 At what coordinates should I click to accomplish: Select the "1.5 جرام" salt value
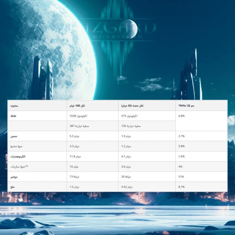[x=74, y=187]
